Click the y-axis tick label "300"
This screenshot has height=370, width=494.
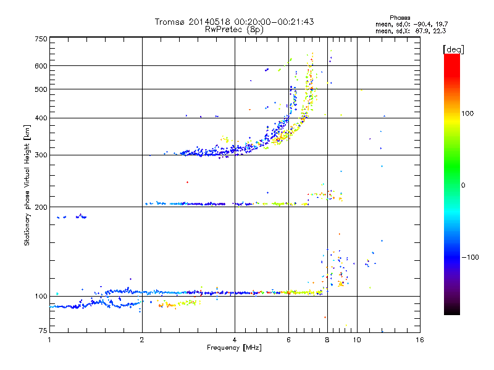(x=41, y=155)
